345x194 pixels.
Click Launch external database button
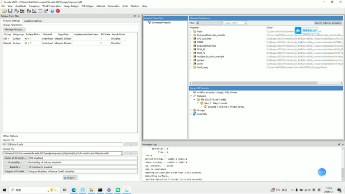(328, 23)
